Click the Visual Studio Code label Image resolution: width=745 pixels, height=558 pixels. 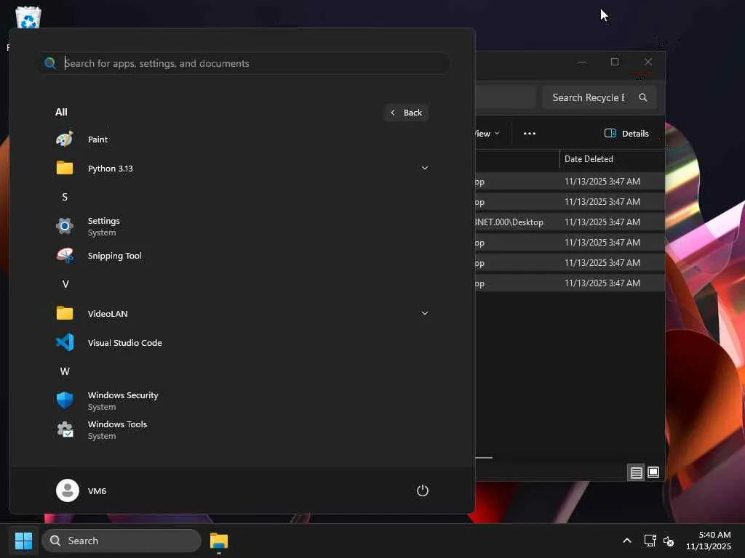[x=125, y=343]
